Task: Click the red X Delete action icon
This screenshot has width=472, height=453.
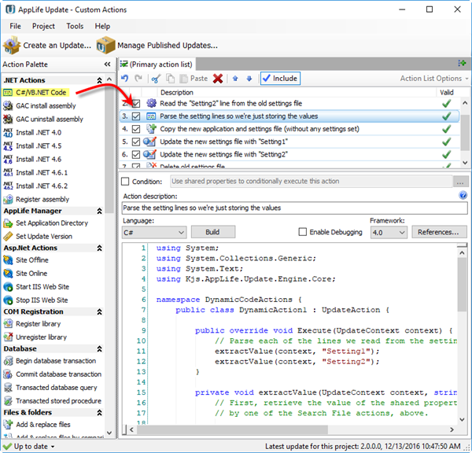Action: click(218, 79)
